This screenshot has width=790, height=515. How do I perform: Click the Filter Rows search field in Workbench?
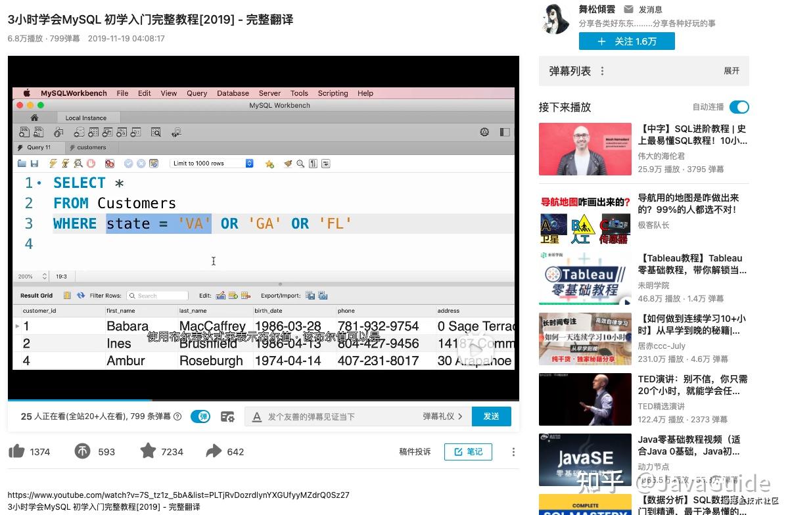pyautogui.click(x=158, y=296)
